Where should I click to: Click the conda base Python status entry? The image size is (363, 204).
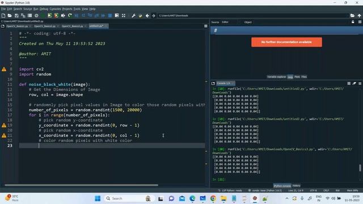click(265, 190)
